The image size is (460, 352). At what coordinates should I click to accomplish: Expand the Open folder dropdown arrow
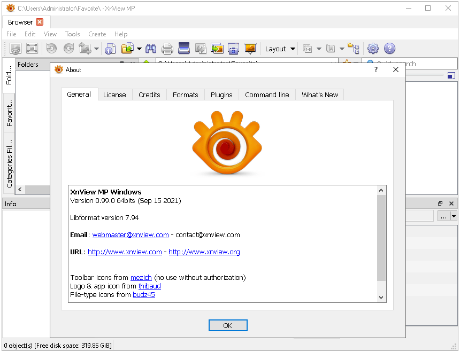[x=140, y=49]
